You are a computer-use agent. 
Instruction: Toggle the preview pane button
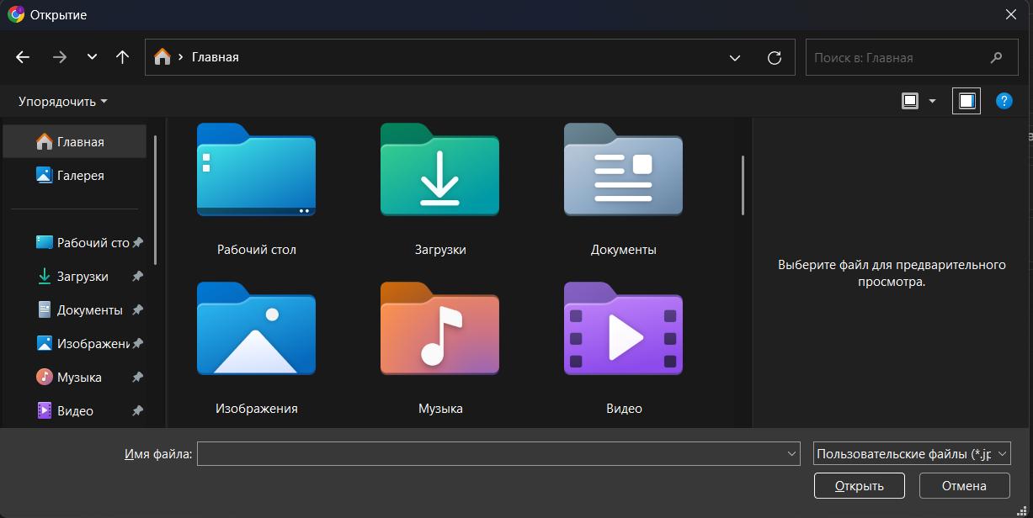coord(966,101)
